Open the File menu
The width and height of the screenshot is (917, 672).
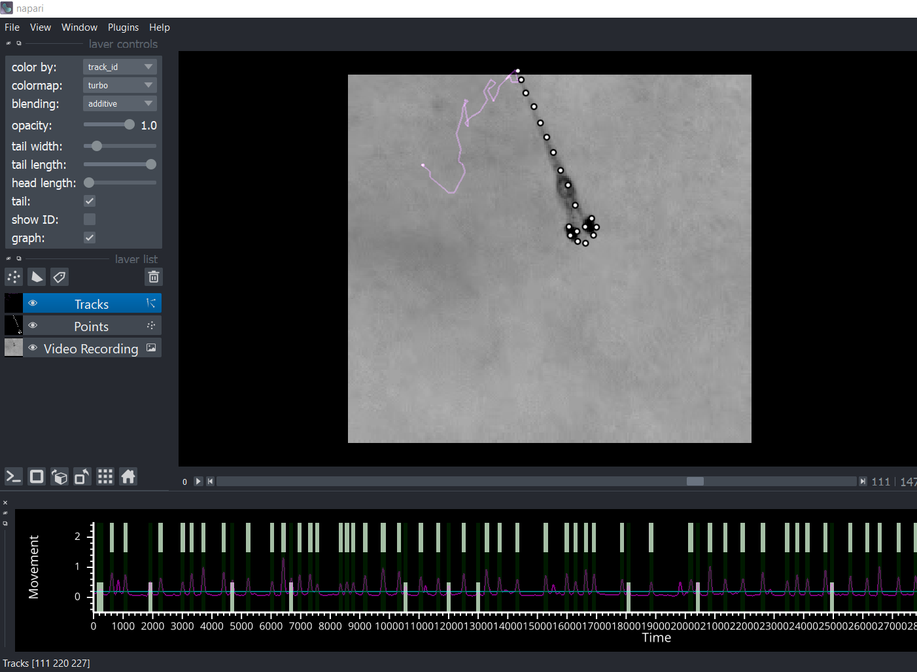12,27
